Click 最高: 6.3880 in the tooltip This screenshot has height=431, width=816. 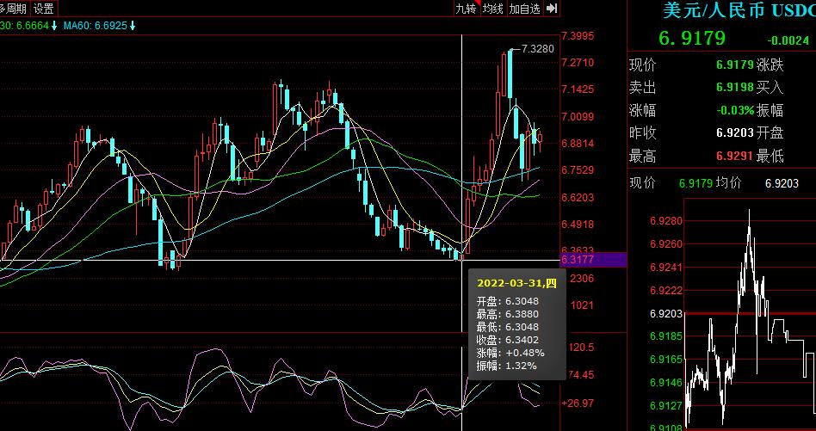pos(507,314)
